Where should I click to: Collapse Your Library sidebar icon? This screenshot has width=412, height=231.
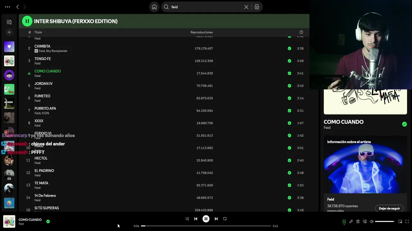pos(9,22)
